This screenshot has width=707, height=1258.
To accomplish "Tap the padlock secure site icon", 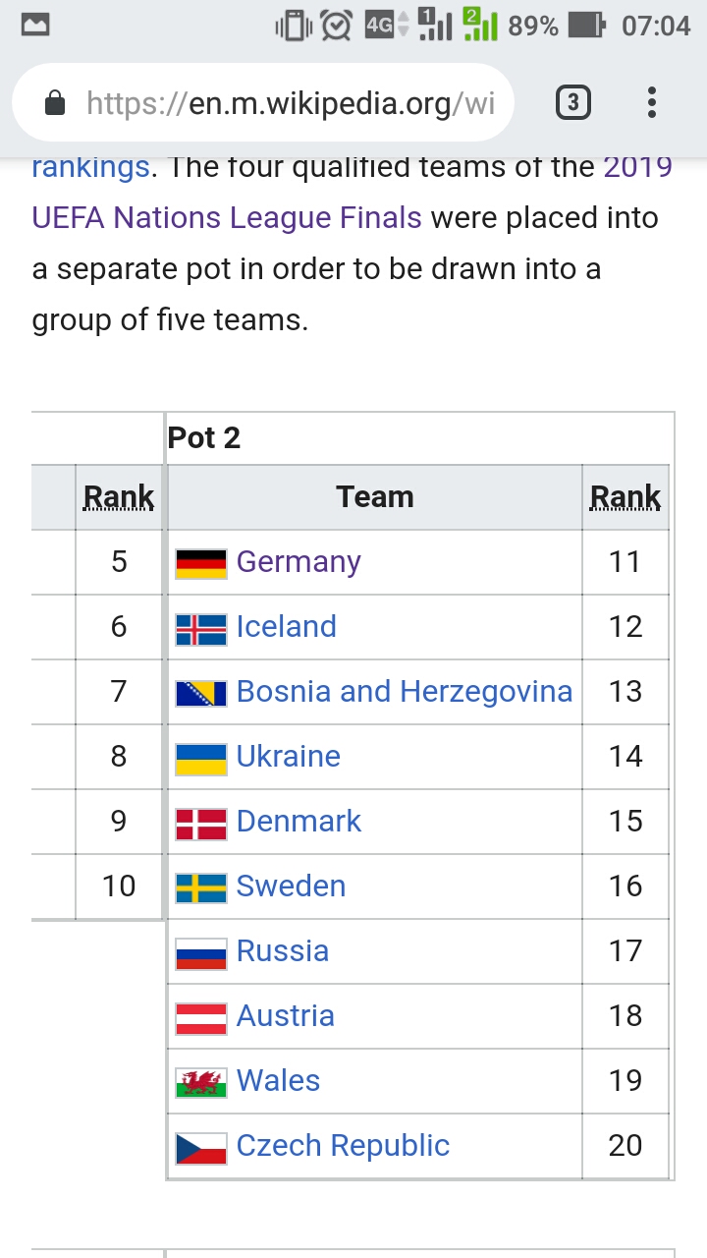I will [55, 102].
